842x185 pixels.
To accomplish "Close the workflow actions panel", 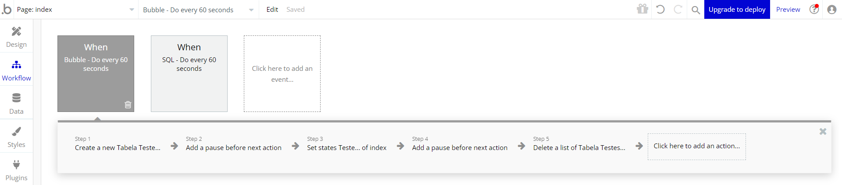I will tap(823, 131).
